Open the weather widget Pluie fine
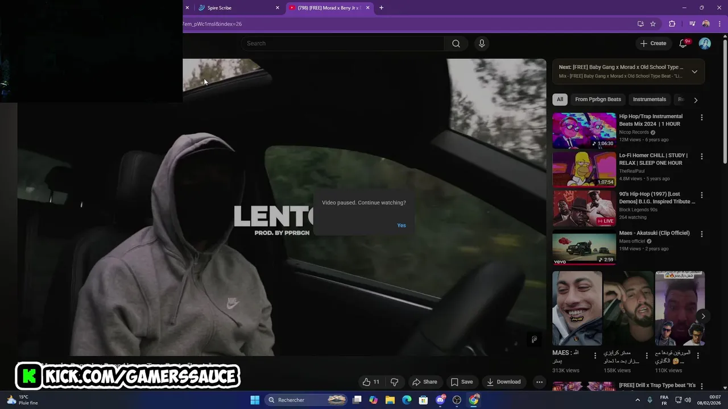Viewport: 728px width, 409px height. (x=23, y=400)
